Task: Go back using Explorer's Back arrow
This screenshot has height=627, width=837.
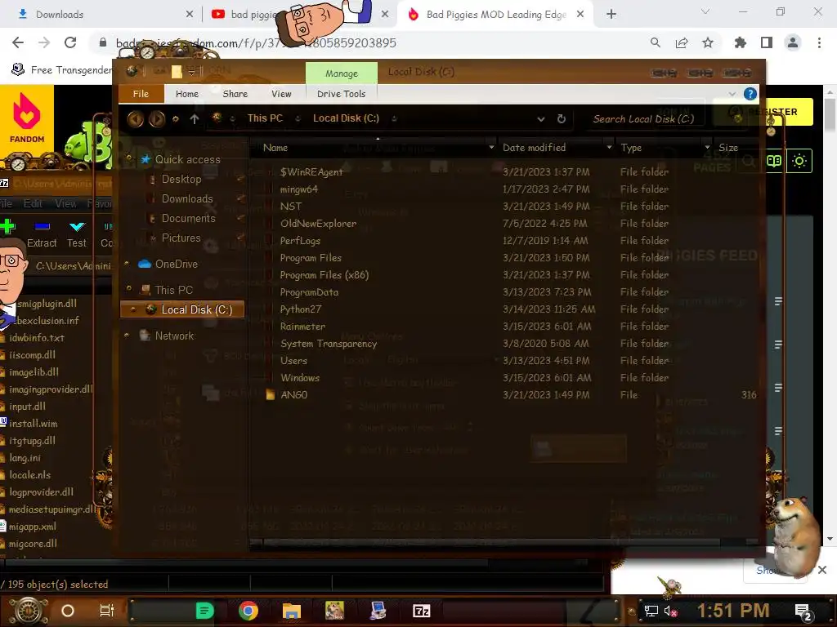Action: [x=135, y=118]
